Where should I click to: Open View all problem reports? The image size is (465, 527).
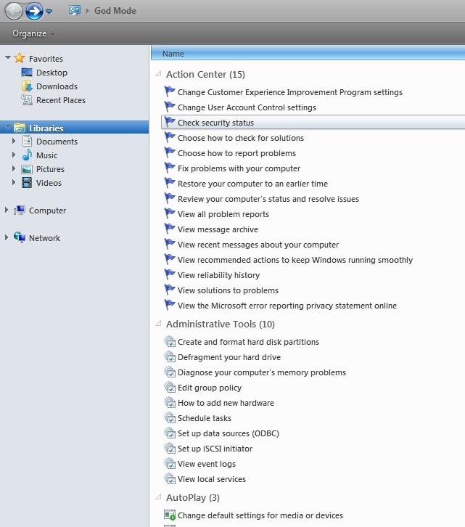click(x=223, y=214)
